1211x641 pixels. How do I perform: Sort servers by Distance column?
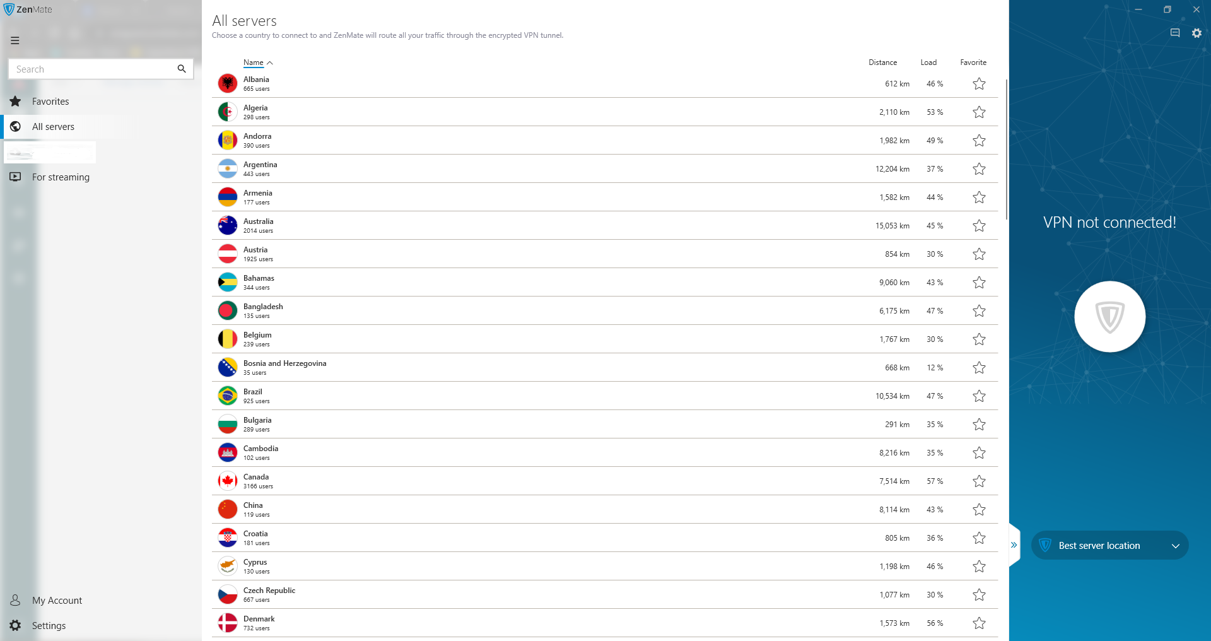click(882, 62)
